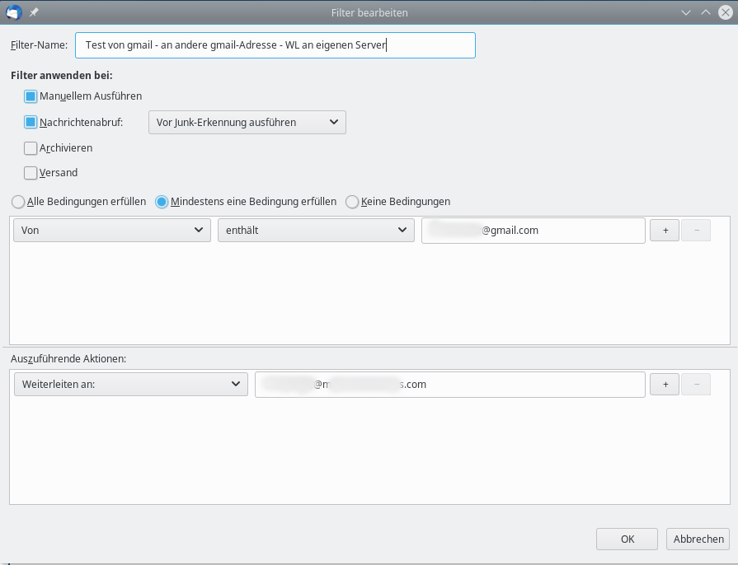Confirm filter with OK button
738x565 pixels.
tap(627, 539)
